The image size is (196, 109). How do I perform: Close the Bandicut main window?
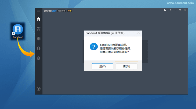[x=185, y=10]
